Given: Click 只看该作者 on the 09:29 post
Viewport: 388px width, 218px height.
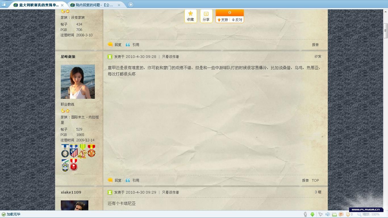Looking at the screenshot, I should pos(170,192).
